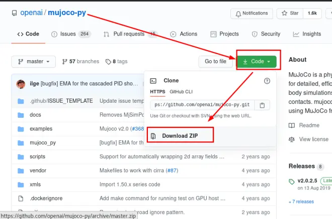The width and height of the screenshot is (332, 219).
Task: Open the 'Removes MjSimPc' docs commit message
Action: (122, 115)
